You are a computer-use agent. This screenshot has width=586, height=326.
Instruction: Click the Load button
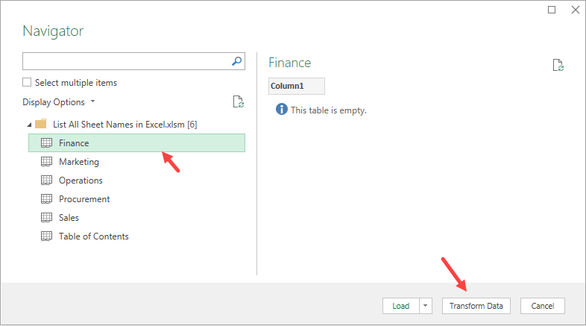coord(400,306)
